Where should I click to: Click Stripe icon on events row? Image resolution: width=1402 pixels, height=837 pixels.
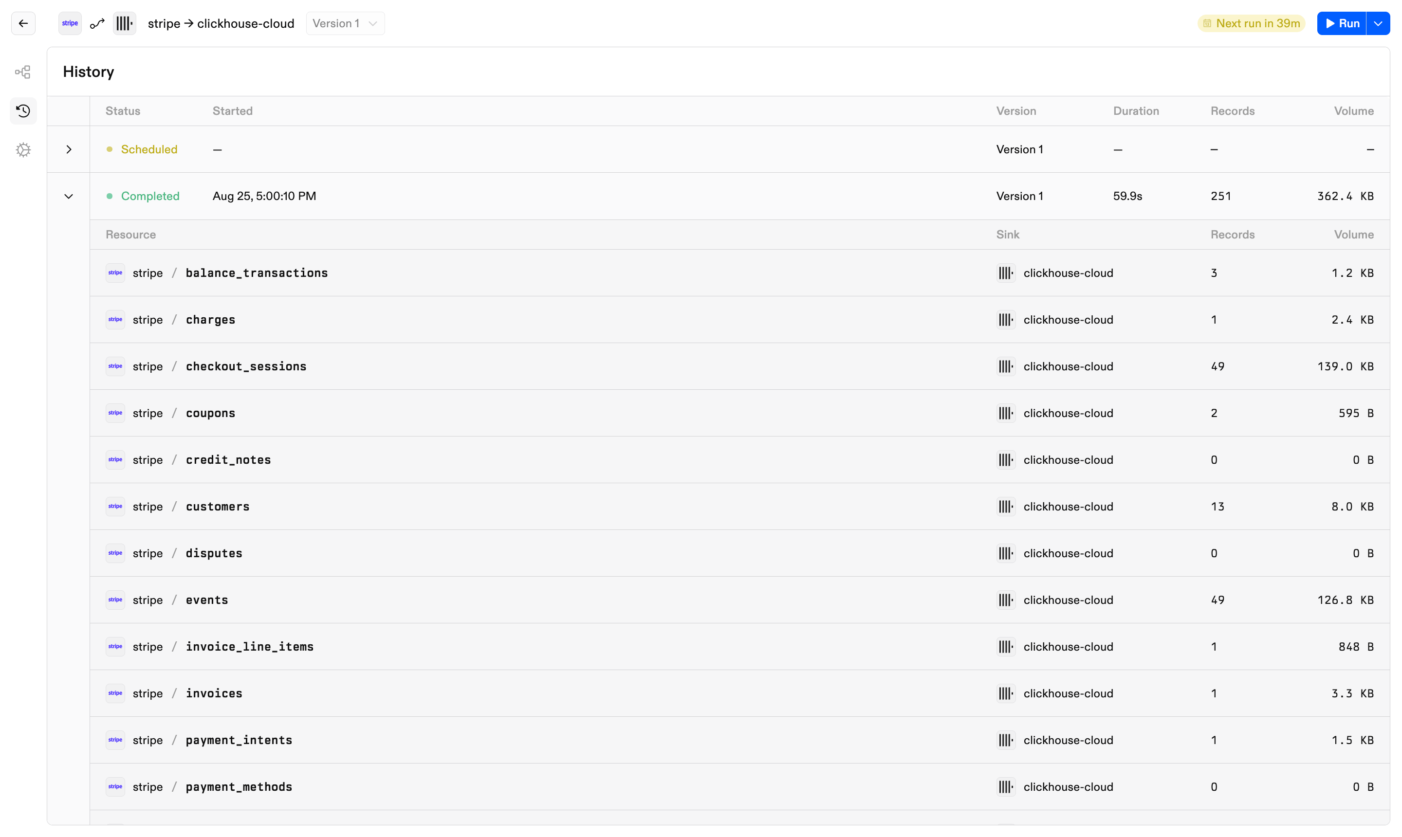tap(115, 600)
